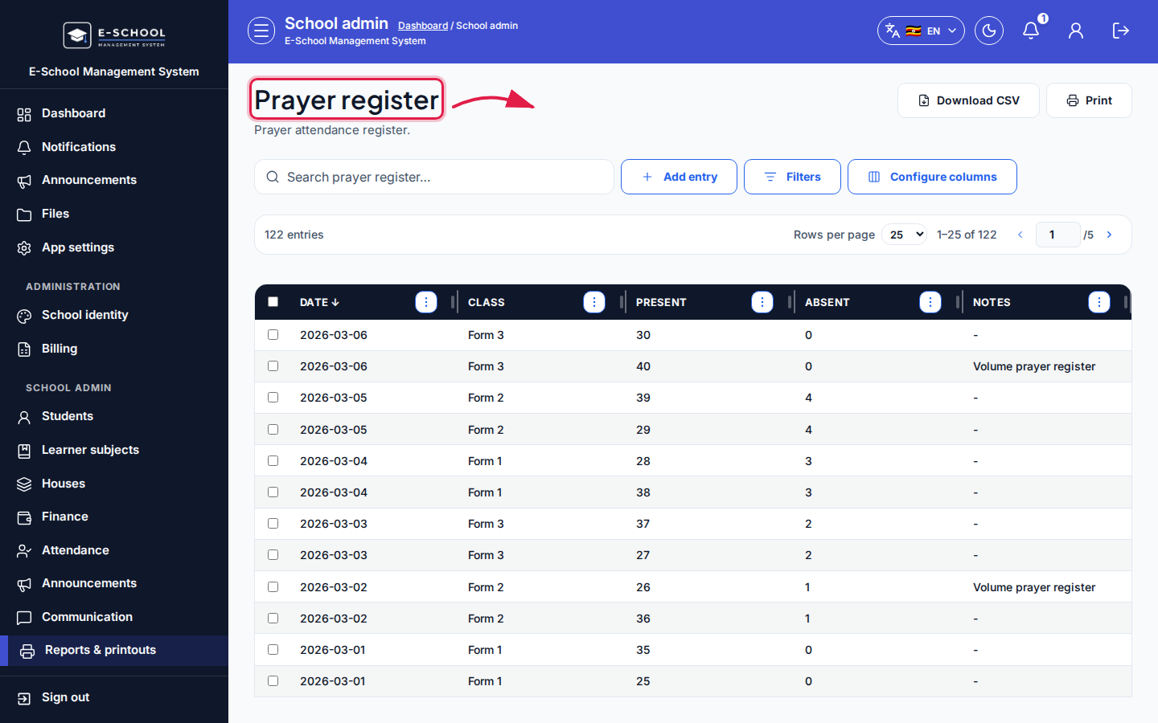This screenshot has height=723, width=1158.
Task: Click the 1–25 of 122 text
Action: click(967, 235)
